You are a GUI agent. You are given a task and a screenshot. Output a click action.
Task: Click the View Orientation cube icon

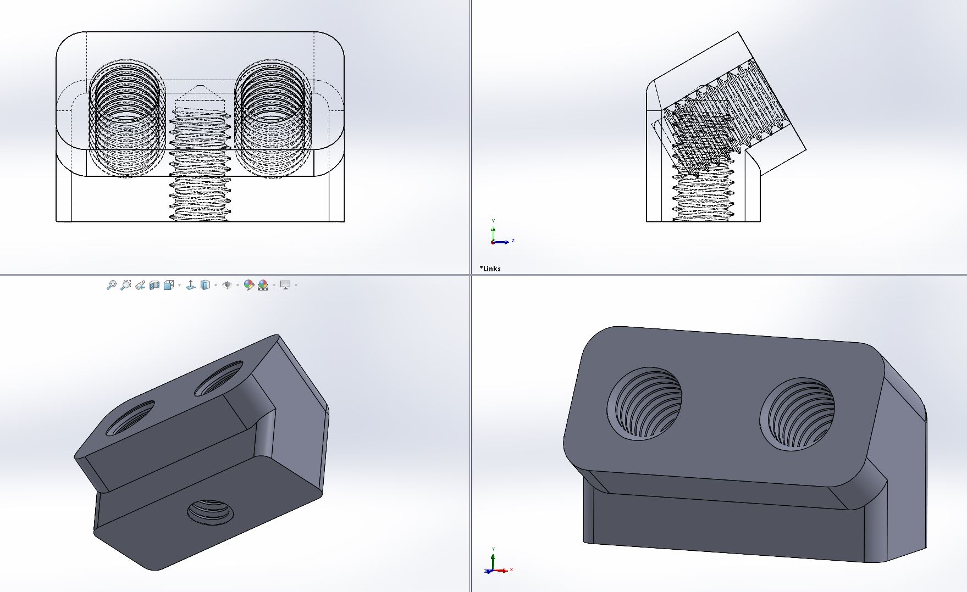(169, 285)
